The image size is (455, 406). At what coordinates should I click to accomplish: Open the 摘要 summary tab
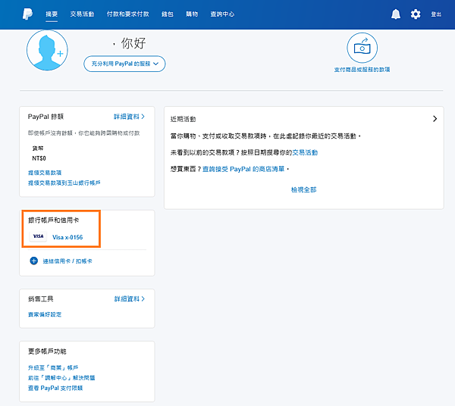coord(52,14)
